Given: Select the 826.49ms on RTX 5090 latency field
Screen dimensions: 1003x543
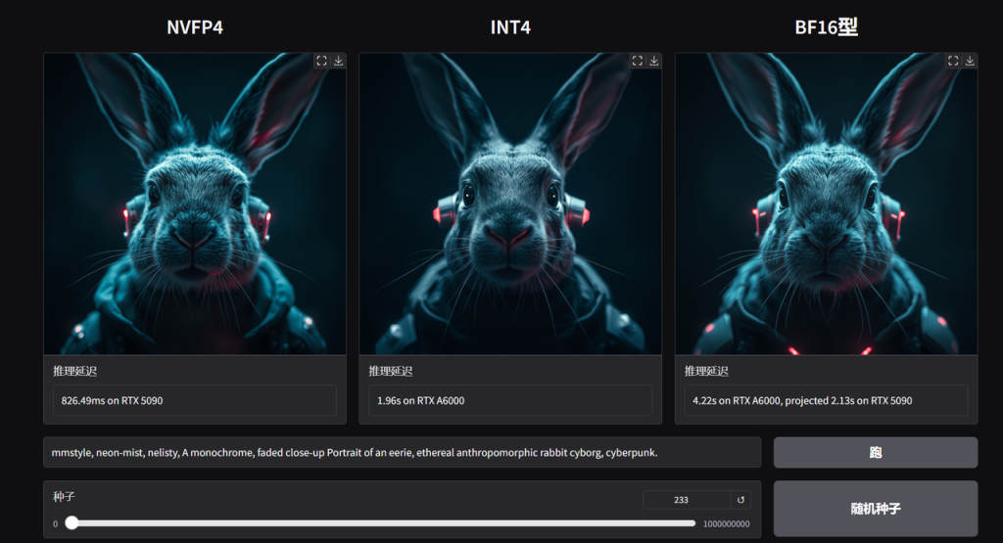Looking at the screenshot, I should click(194, 400).
